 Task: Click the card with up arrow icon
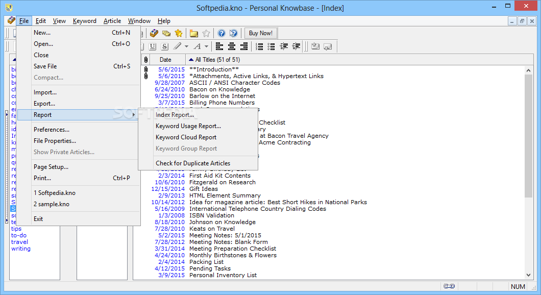tap(315, 46)
